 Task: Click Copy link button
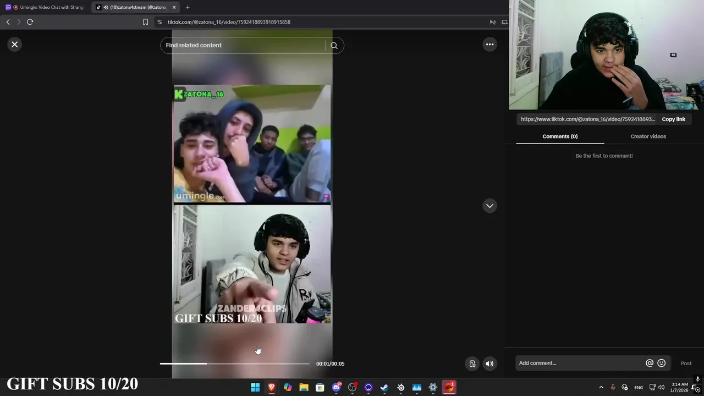click(673, 119)
